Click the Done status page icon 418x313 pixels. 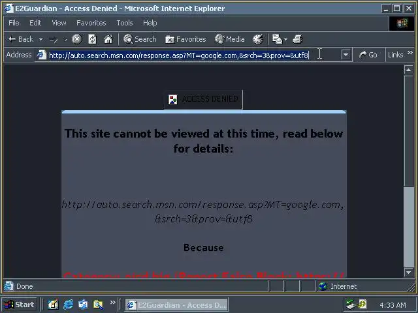pyautogui.click(x=8, y=286)
